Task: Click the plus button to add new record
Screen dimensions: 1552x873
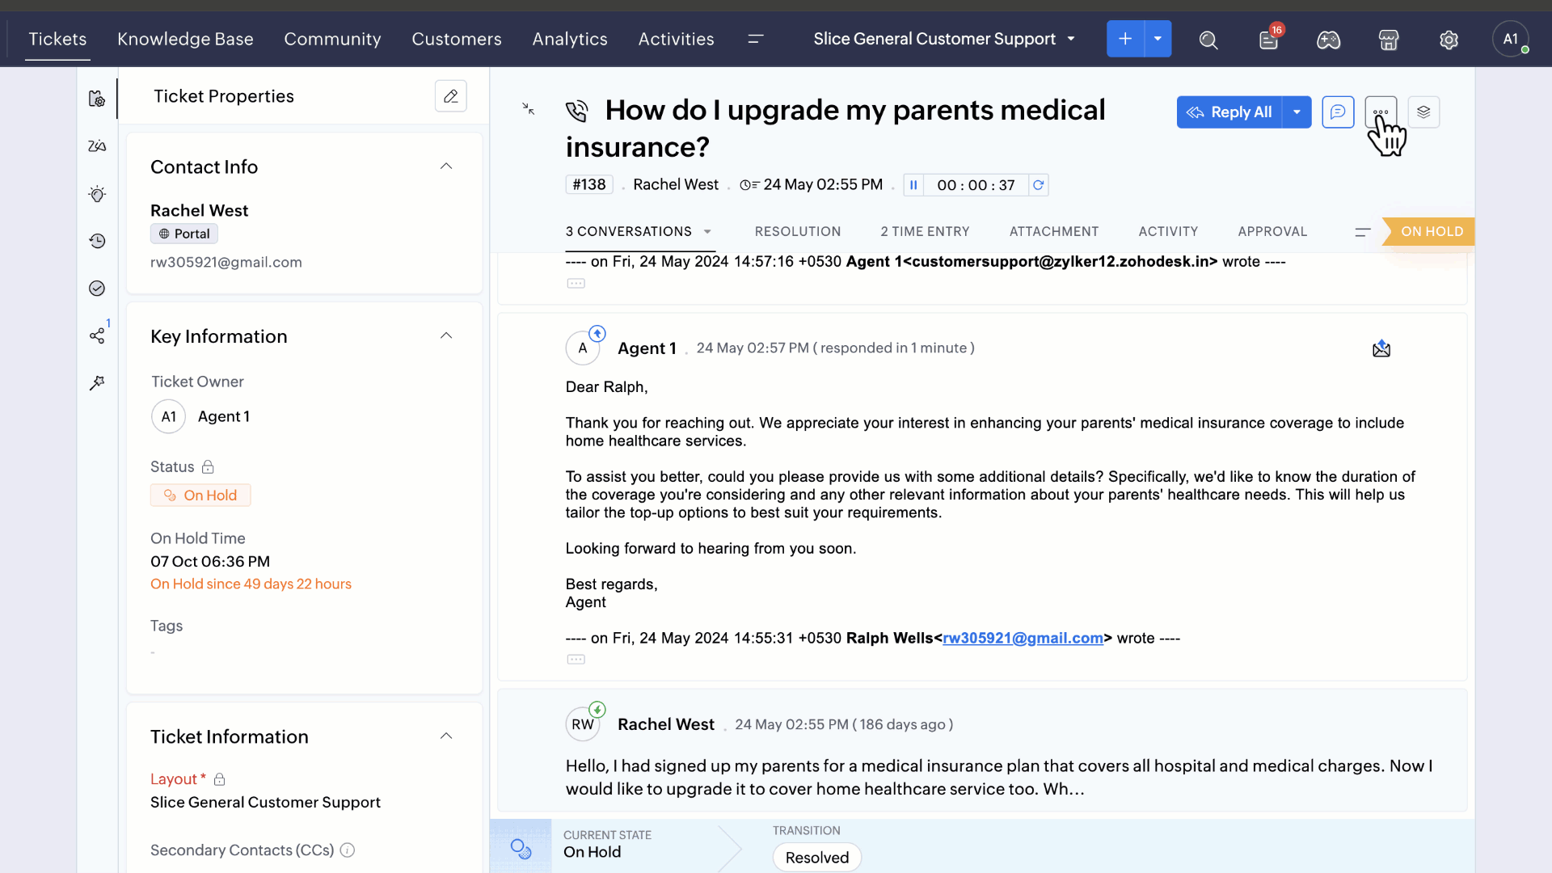Action: (1125, 39)
